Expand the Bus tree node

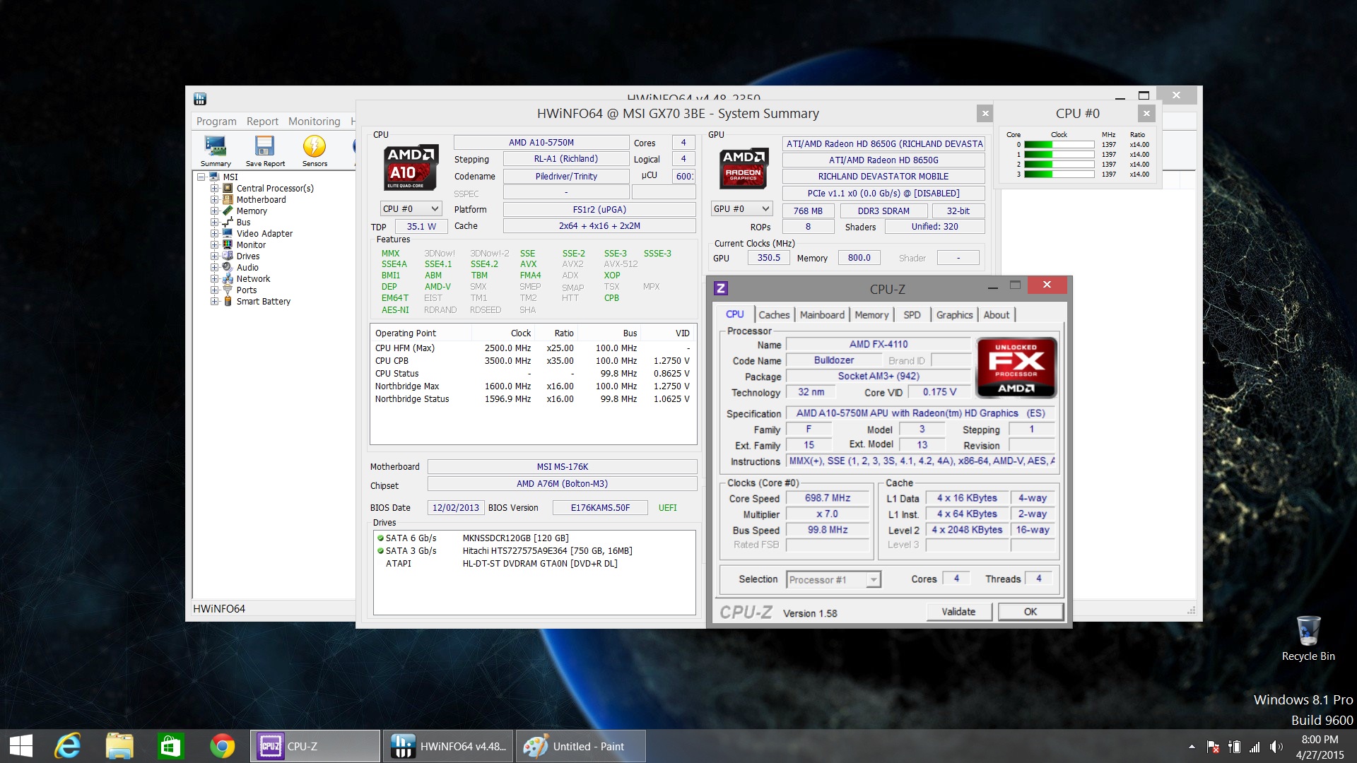point(214,222)
